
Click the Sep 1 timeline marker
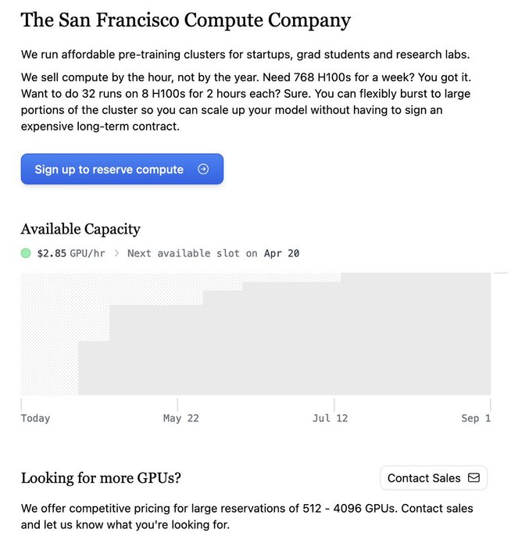pos(475,418)
